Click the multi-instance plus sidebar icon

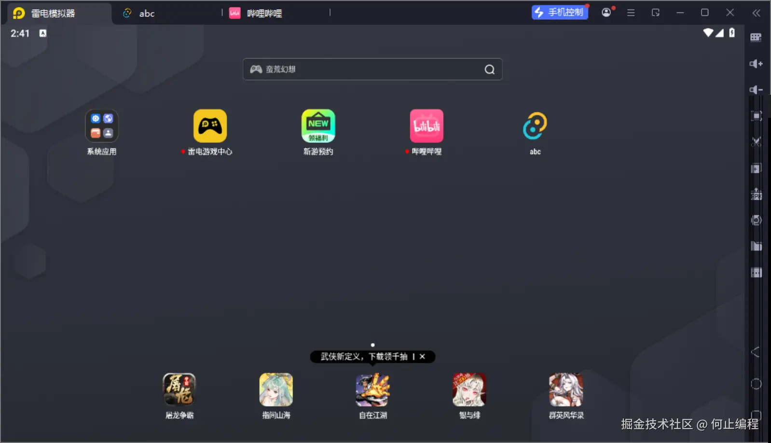pyautogui.click(x=757, y=168)
